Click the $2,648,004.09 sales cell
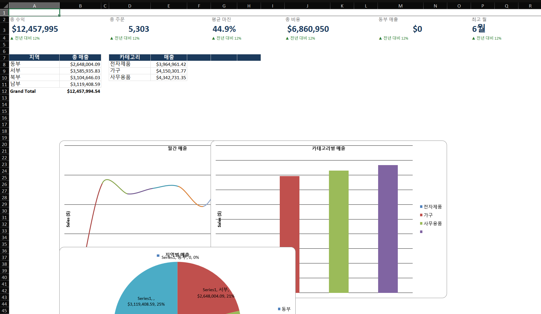 point(80,64)
